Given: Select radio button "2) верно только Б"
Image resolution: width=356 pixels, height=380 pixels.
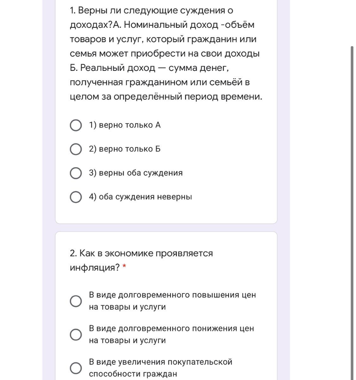Looking at the screenshot, I should 76,149.
